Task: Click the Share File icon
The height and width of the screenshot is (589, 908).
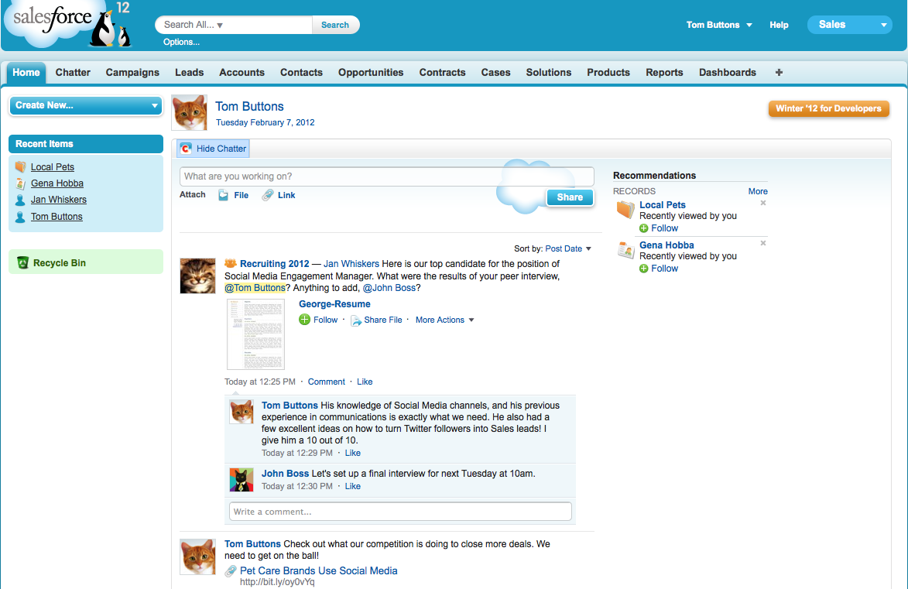Action: click(356, 320)
